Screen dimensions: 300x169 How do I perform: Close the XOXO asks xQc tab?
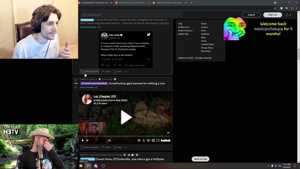tap(148, 3)
